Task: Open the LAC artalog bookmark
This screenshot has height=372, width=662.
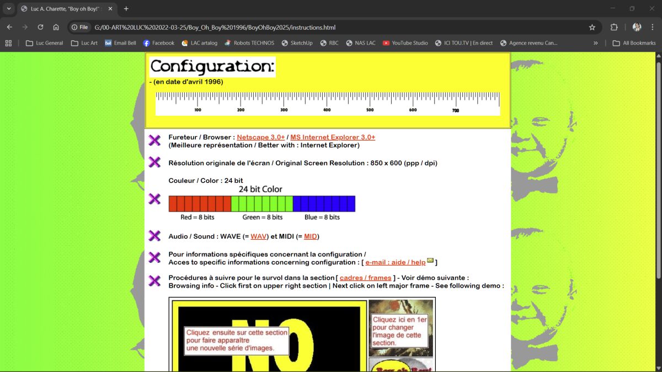Action: coord(200,42)
